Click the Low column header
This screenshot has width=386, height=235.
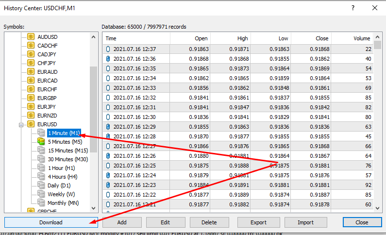[271, 38]
